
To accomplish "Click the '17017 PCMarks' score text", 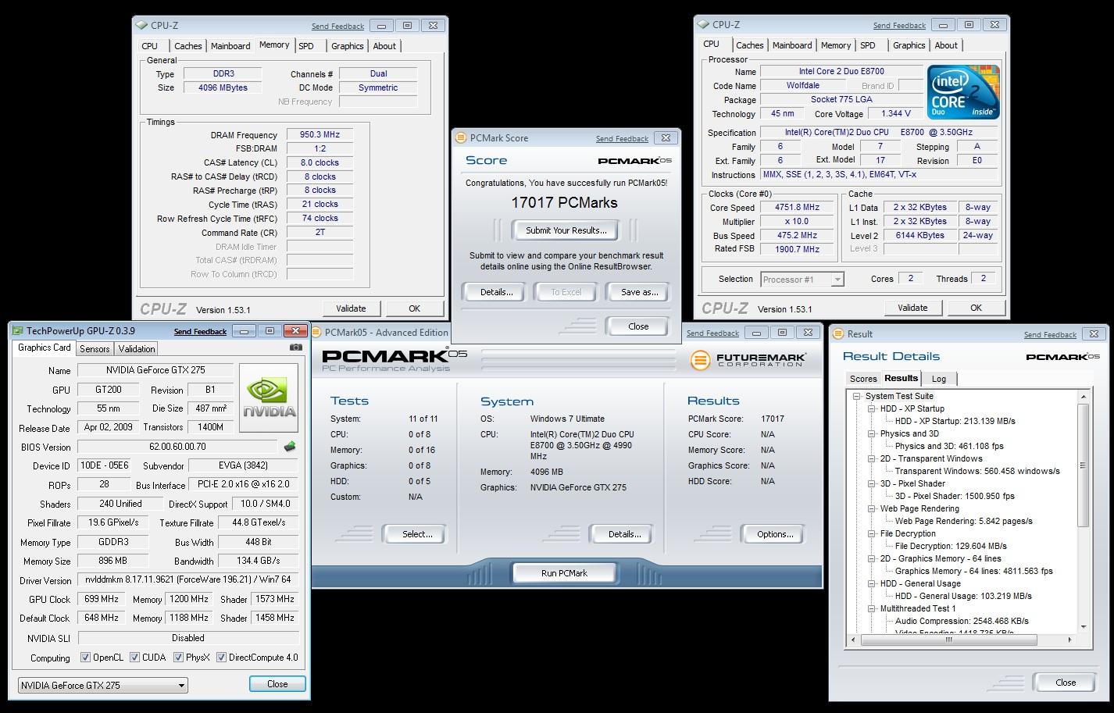I will click(x=564, y=203).
